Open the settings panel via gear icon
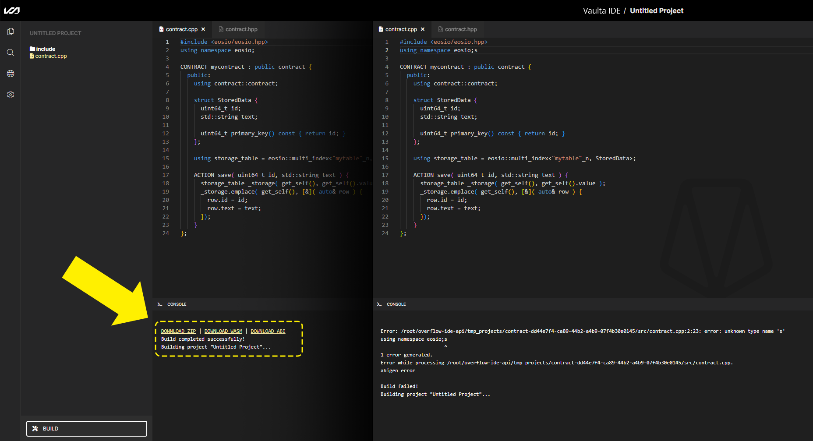Screen dimensions: 813x441 point(11,94)
